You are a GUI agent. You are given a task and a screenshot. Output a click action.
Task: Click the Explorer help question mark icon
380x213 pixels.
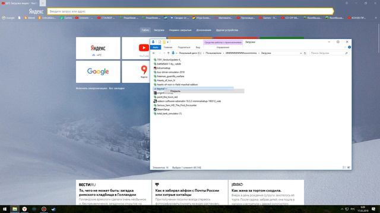(x=349, y=47)
